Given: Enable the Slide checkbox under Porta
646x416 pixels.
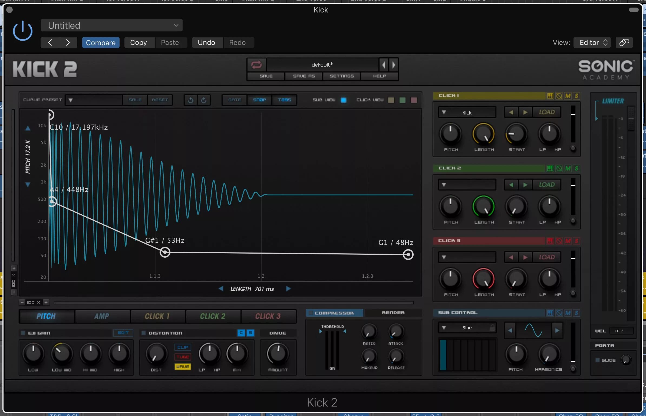Looking at the screenshot, I should [598, 360].
